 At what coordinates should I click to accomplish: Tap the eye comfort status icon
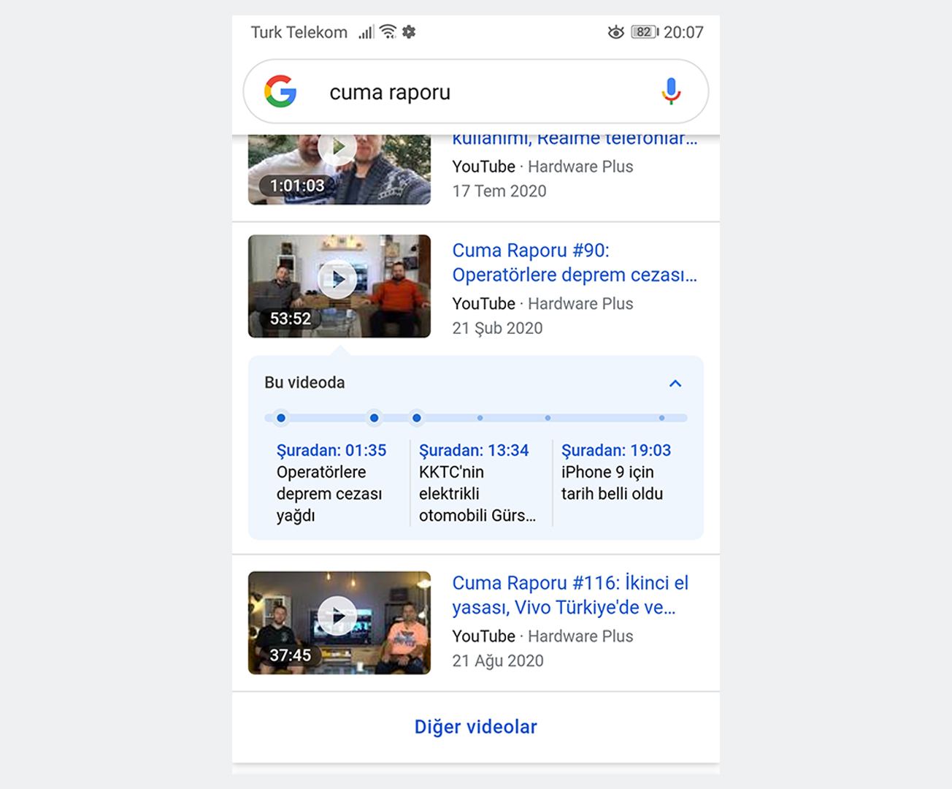coord(615,32)
